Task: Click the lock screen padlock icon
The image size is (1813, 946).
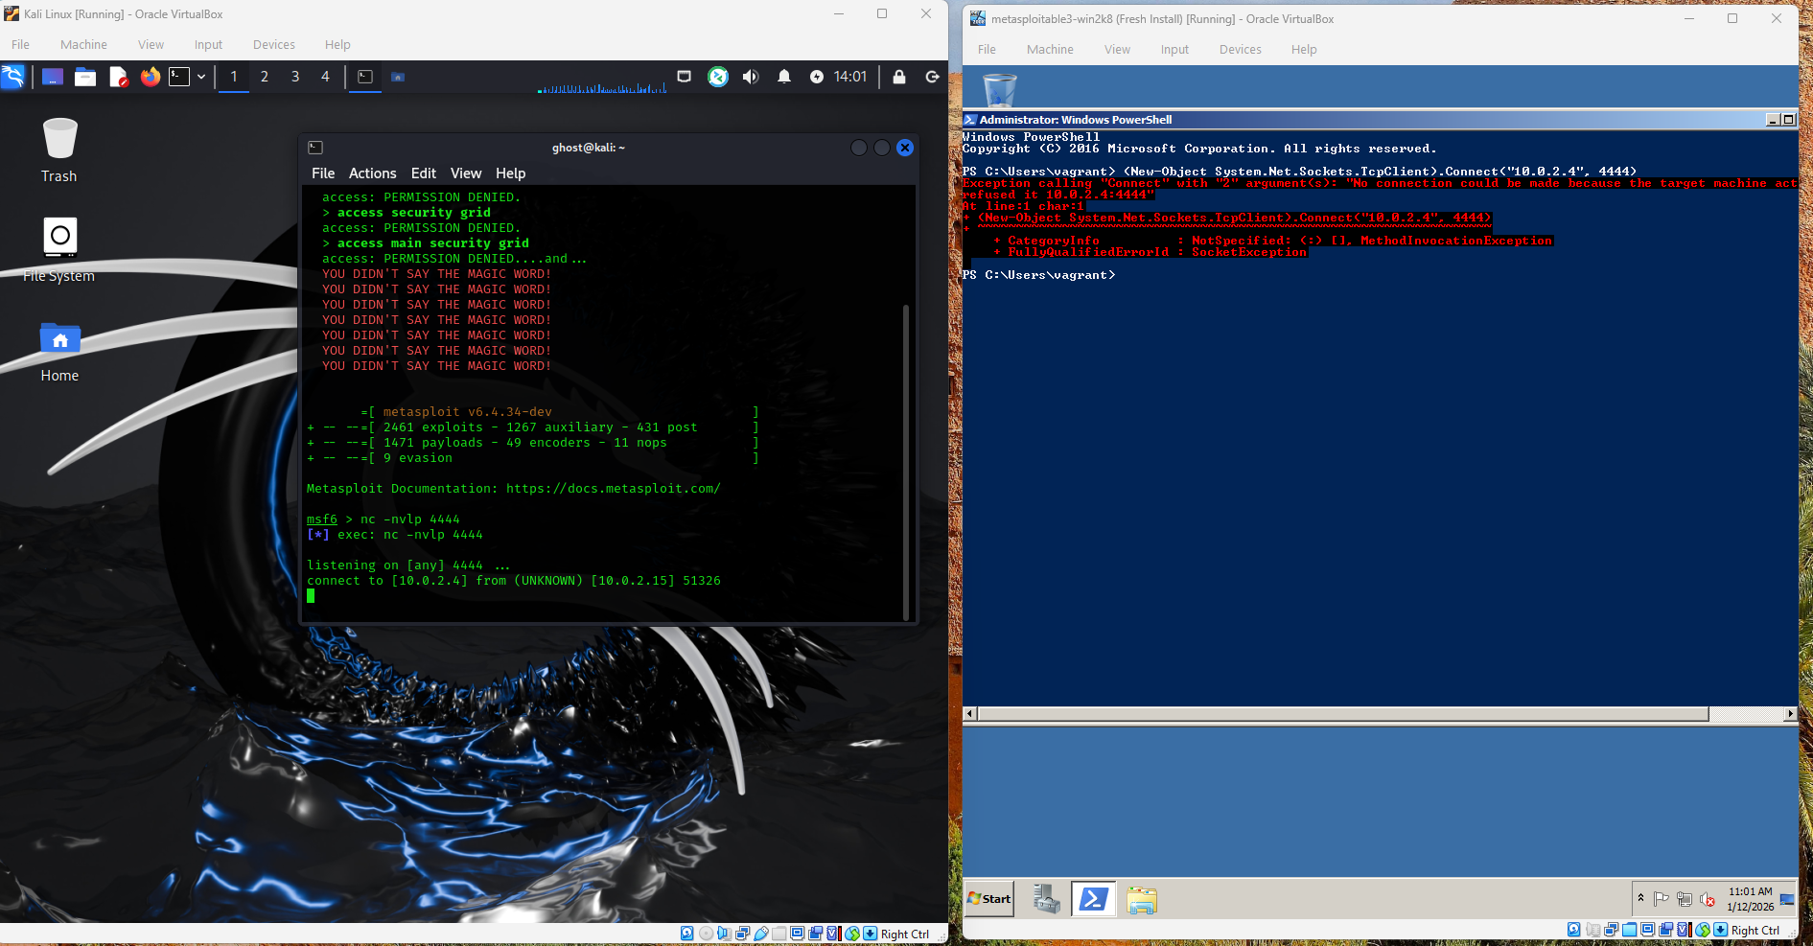Action: 899,77
